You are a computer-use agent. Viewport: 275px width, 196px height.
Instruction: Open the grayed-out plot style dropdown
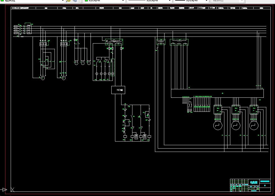[227, 1]
